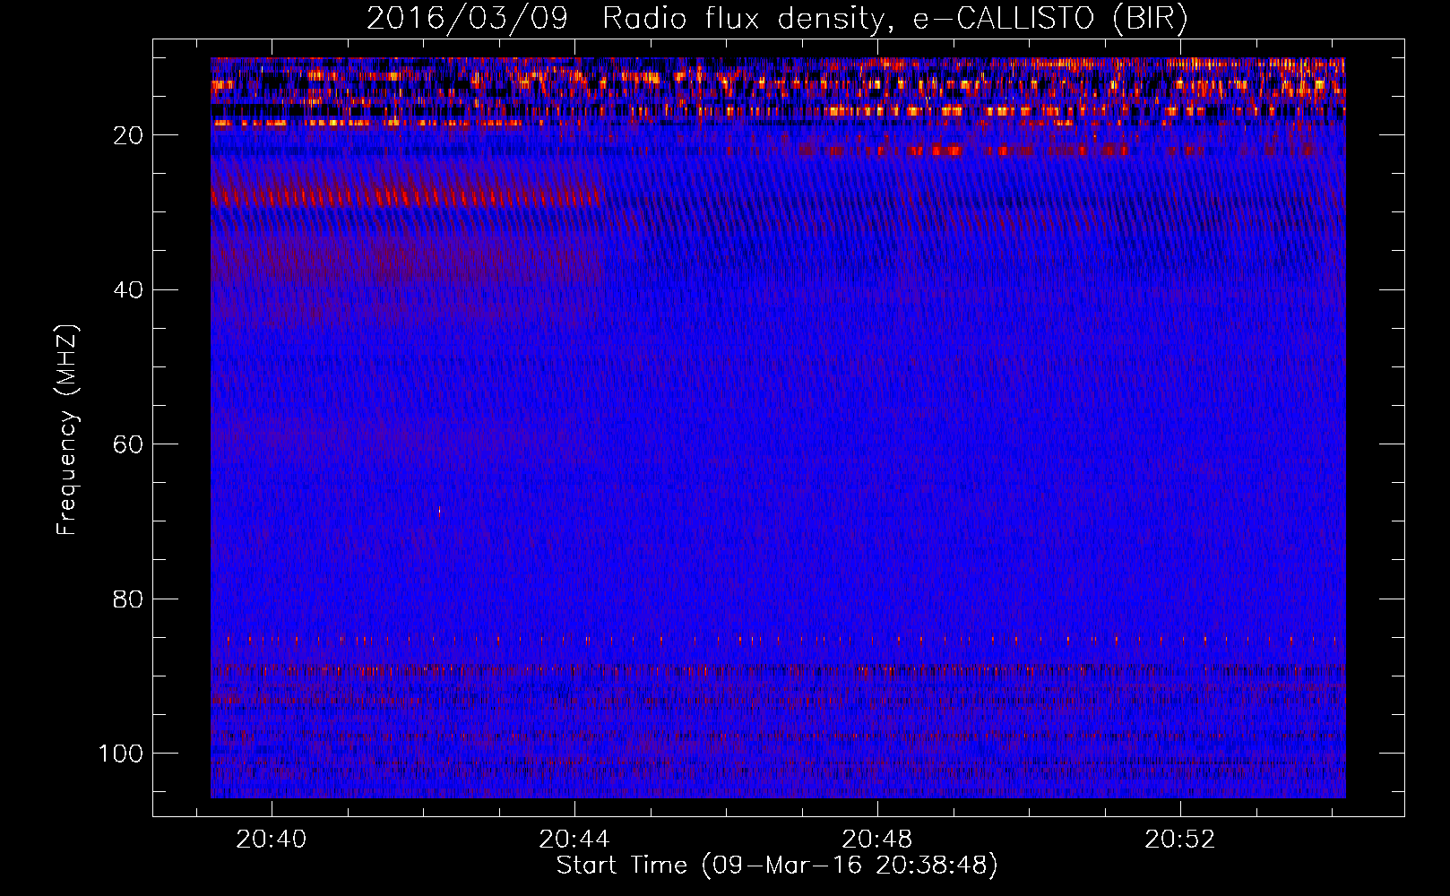This screenshot has height=896, width=1450.
Task: Click the plot title "Radio flux density, e-CALLISTO (BIR)"
Action: coord(894,19)
